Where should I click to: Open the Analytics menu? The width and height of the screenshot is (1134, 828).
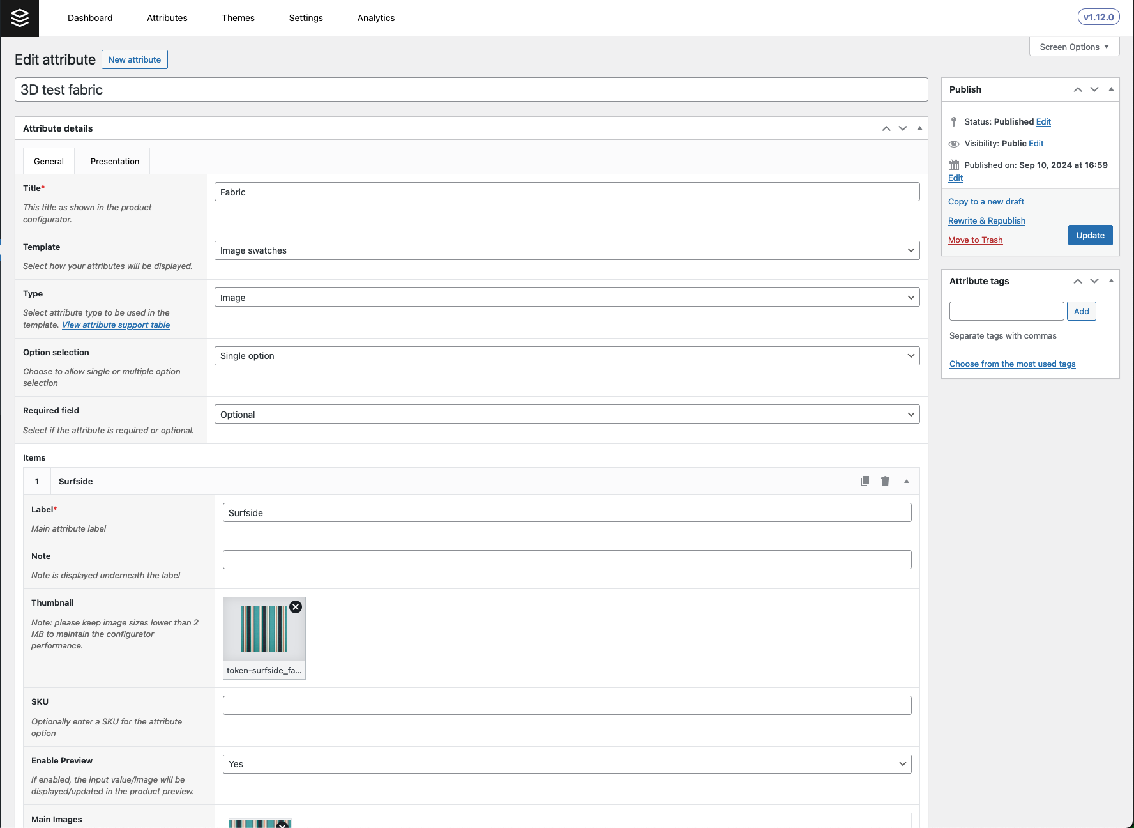376,18
